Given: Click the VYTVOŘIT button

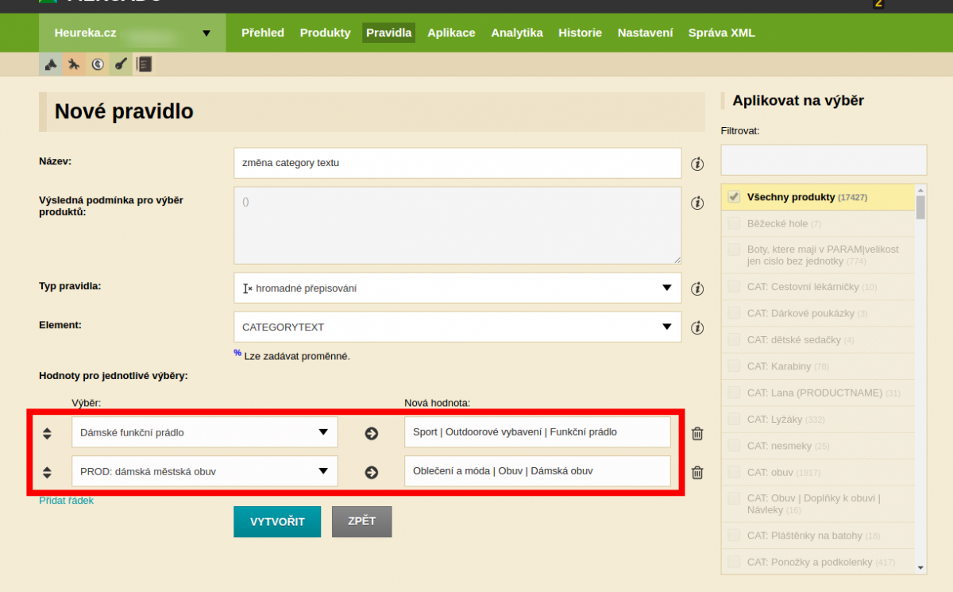Looking at the screenshot, I should [277, 521].
